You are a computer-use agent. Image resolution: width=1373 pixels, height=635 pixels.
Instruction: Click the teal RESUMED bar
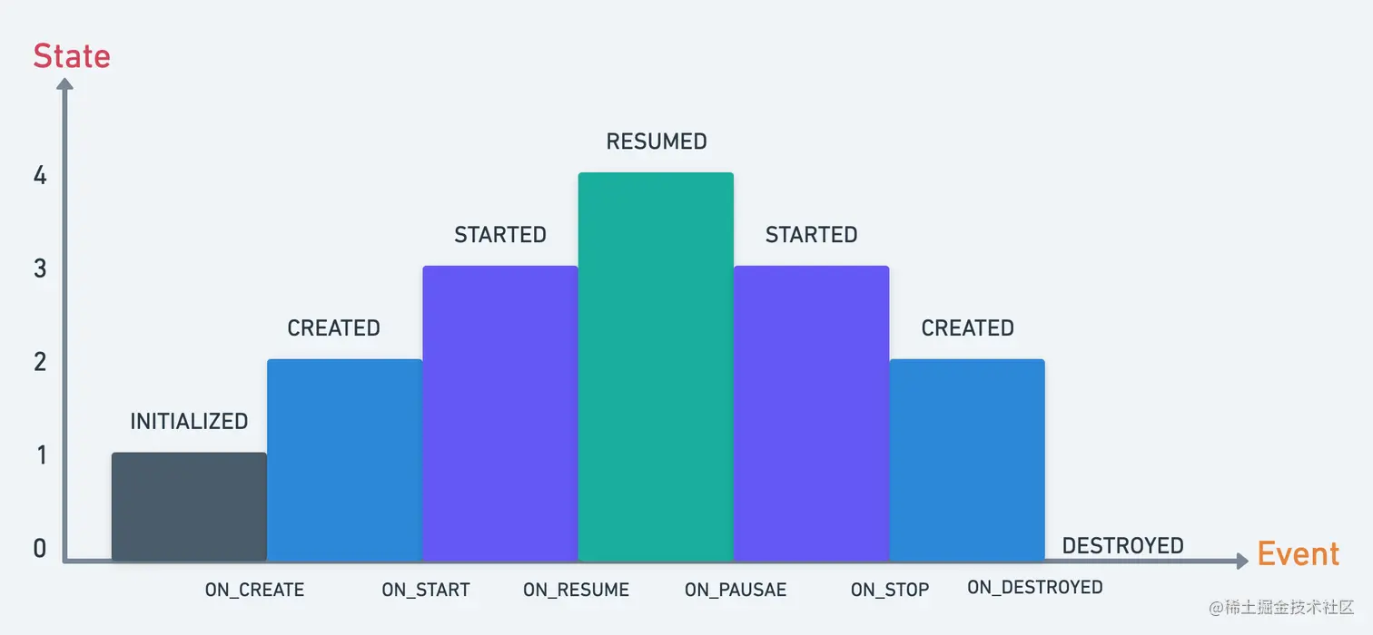[x=656, y=366]
